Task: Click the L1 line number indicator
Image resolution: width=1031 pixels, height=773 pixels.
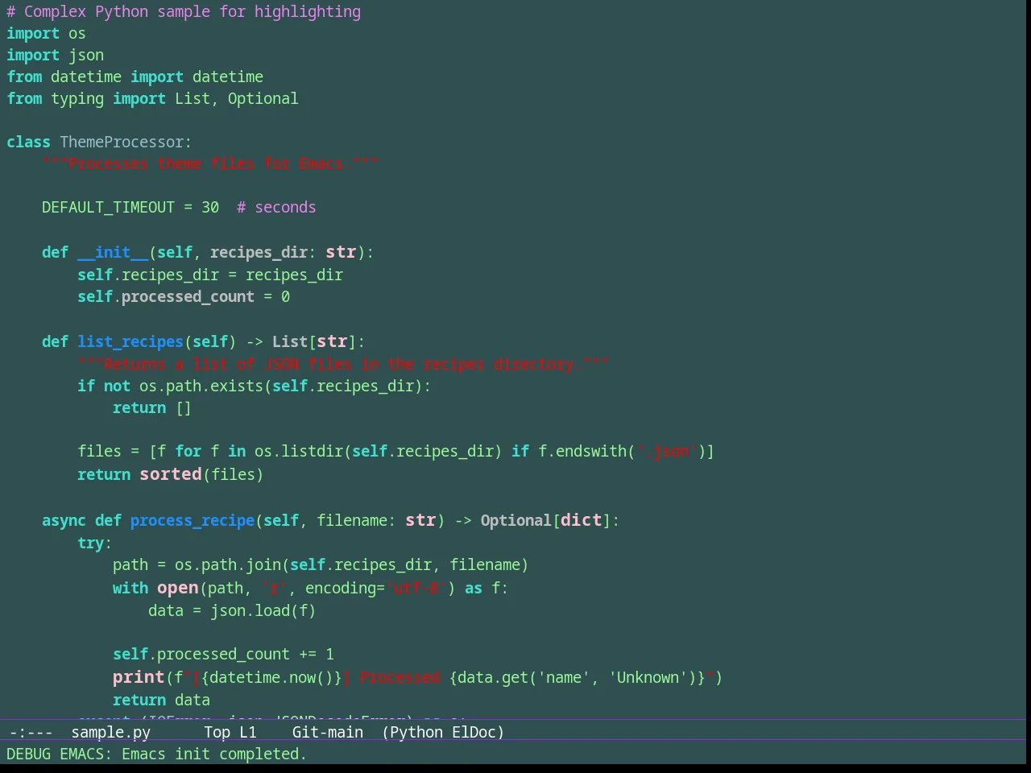Action: pos(247,732)
